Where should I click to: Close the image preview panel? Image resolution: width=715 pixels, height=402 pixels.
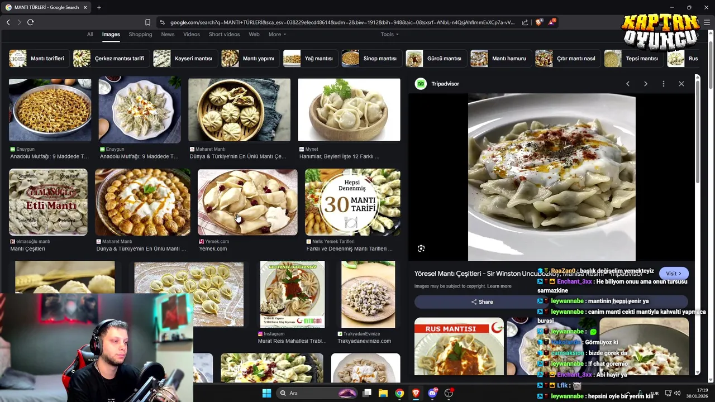[681, 84]
